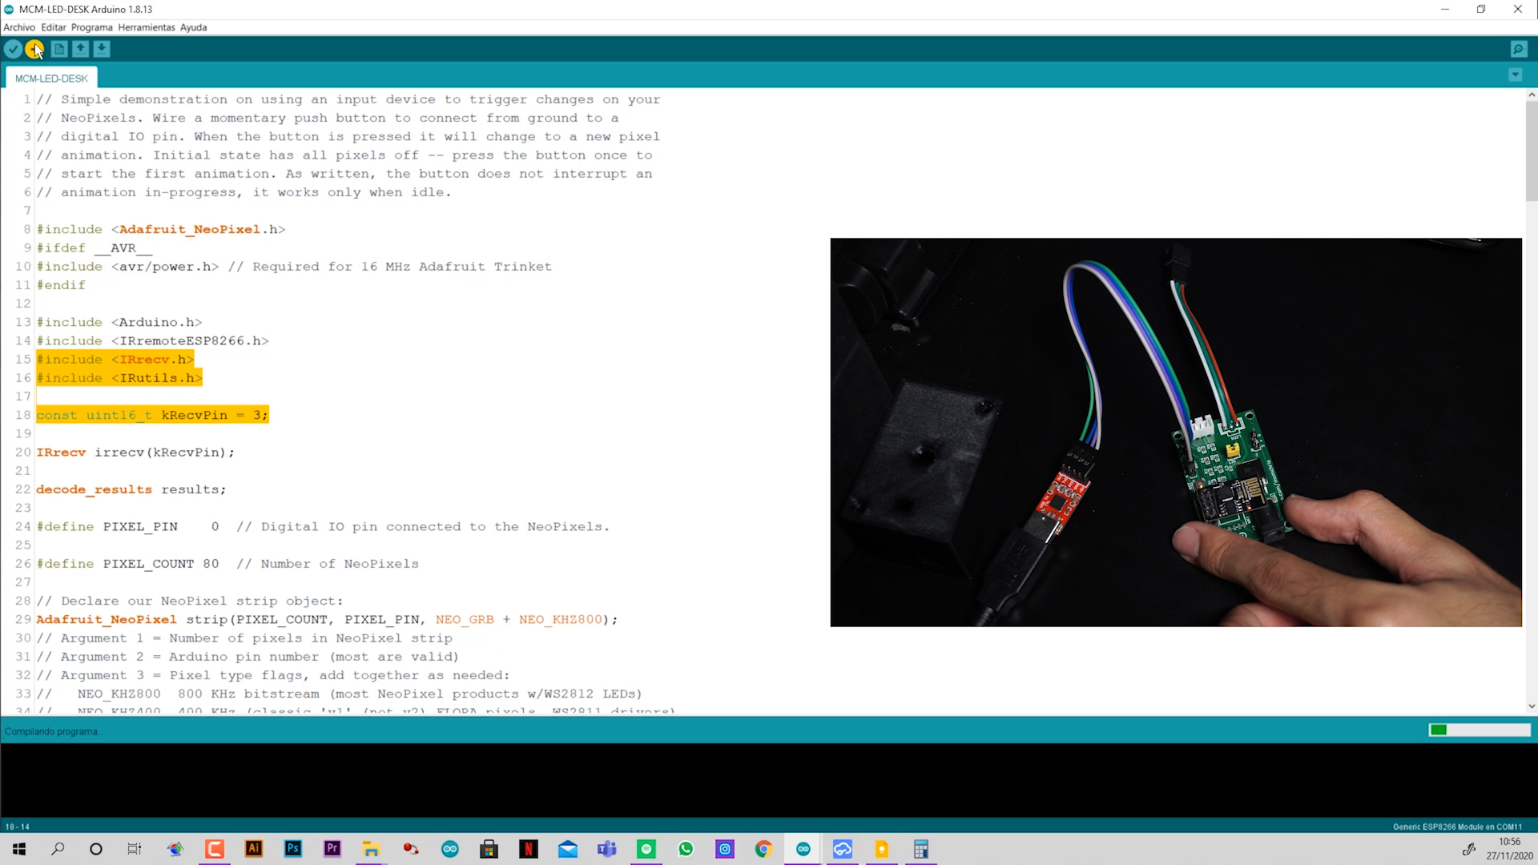The height and width of the screenshot is (865, 1538).
Task: Click the scroll-down arrow on the editor
Action: [1531, 707]
